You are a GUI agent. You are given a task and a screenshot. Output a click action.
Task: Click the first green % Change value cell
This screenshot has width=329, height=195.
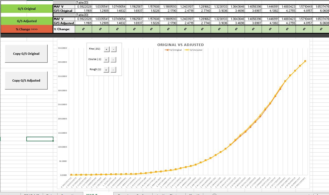(84, 29)
